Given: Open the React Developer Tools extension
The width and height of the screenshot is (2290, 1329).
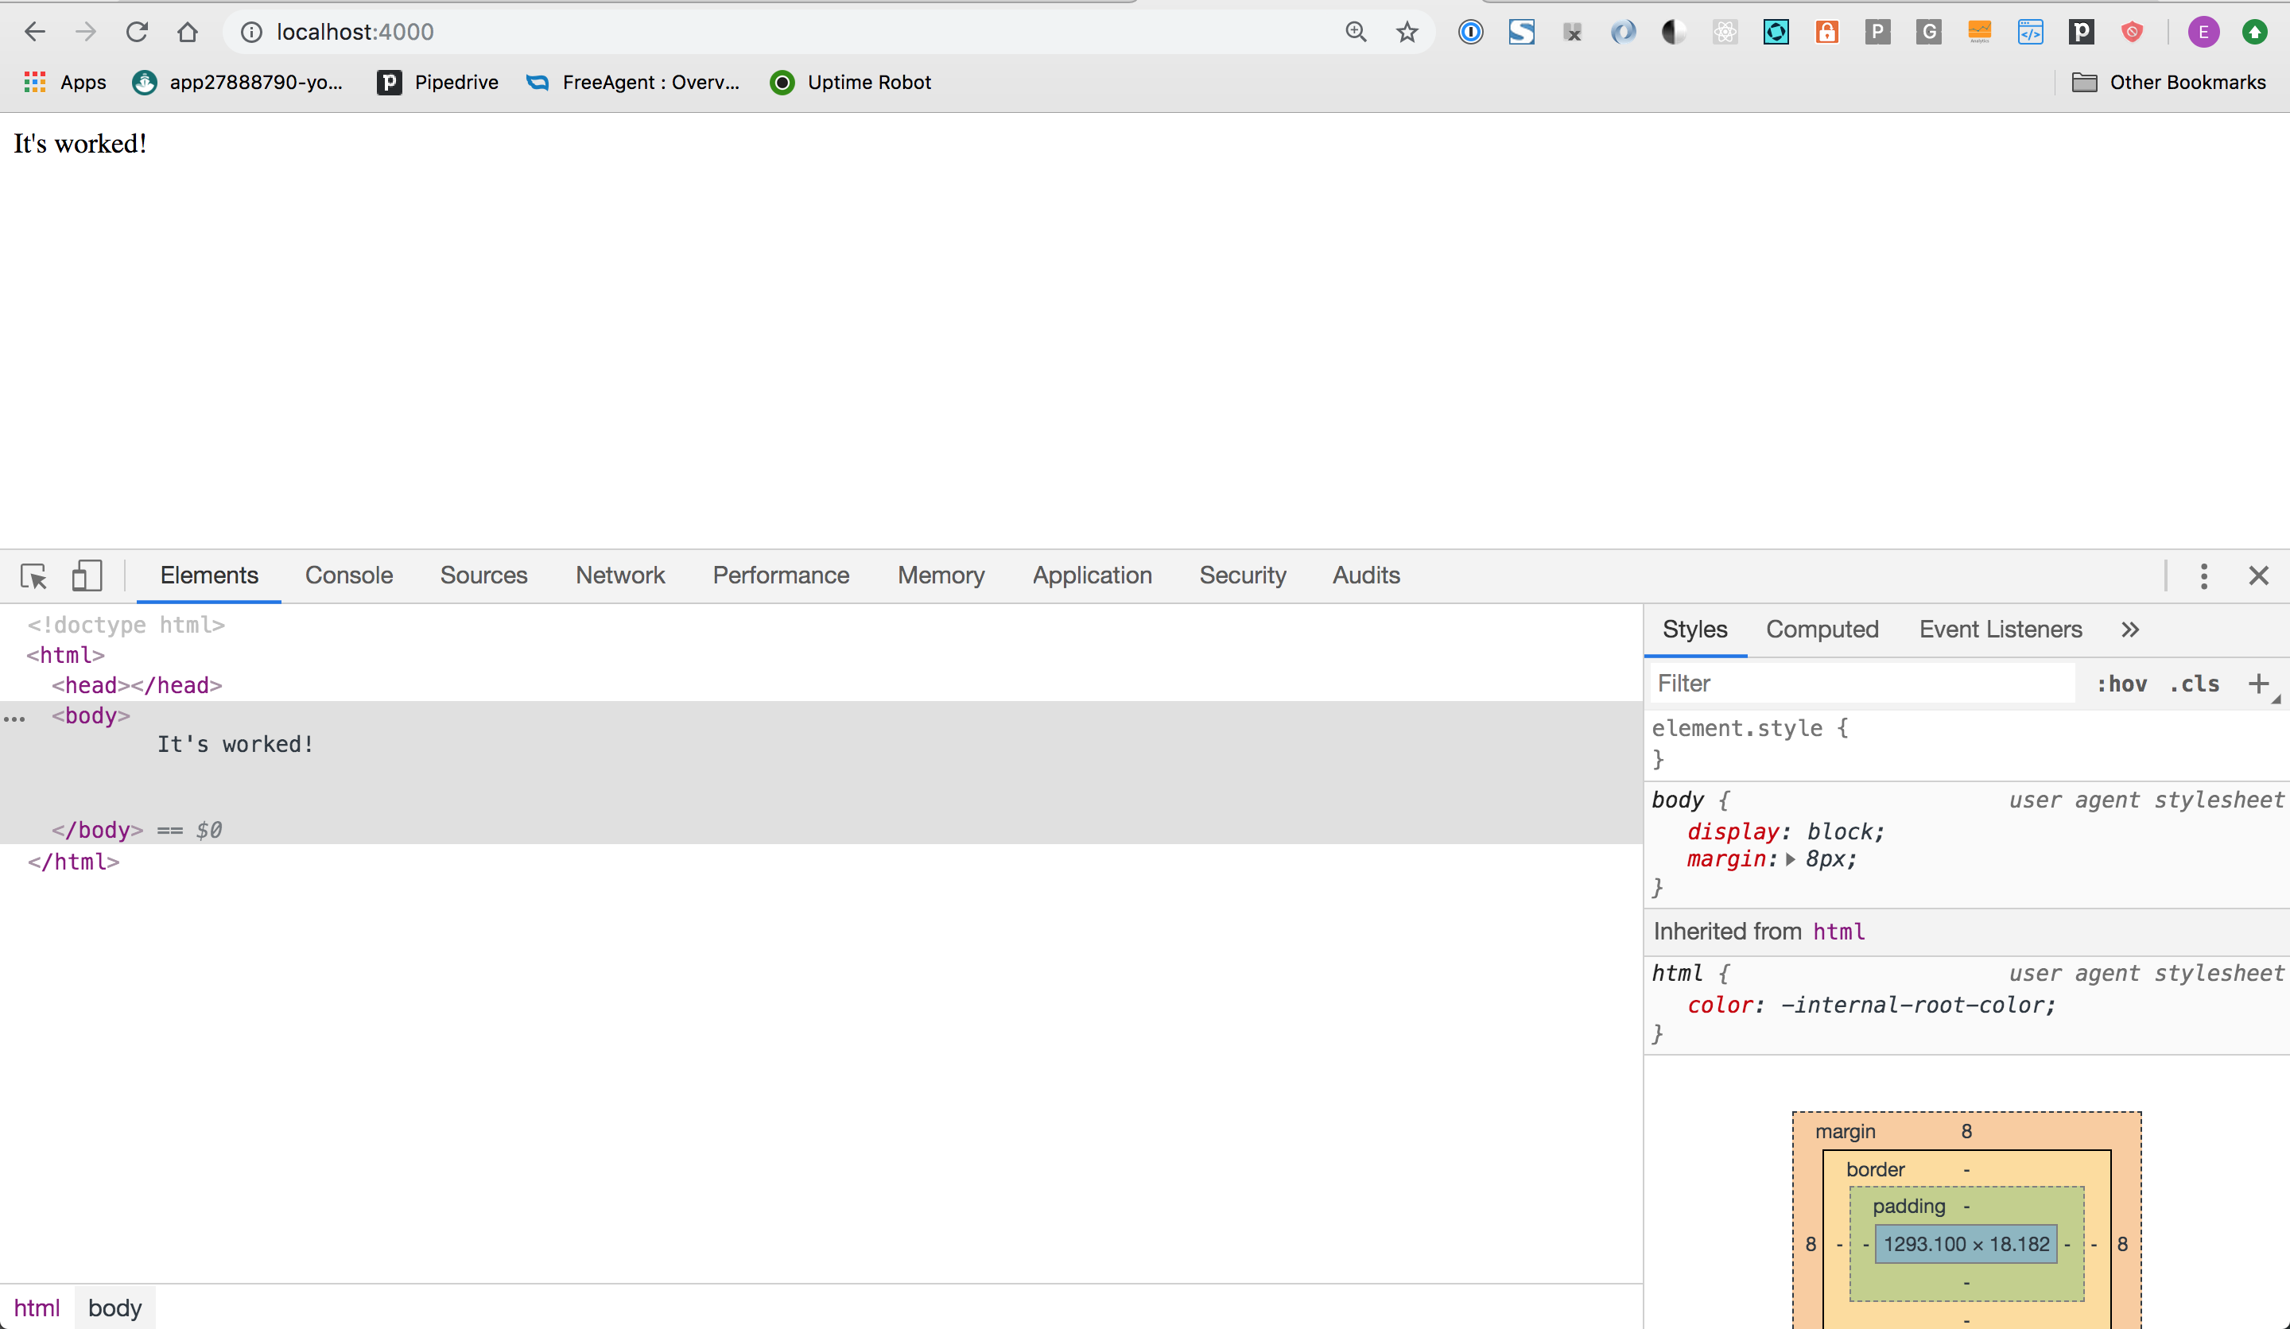Looking at the screenshot, I should coord(1725,32).
